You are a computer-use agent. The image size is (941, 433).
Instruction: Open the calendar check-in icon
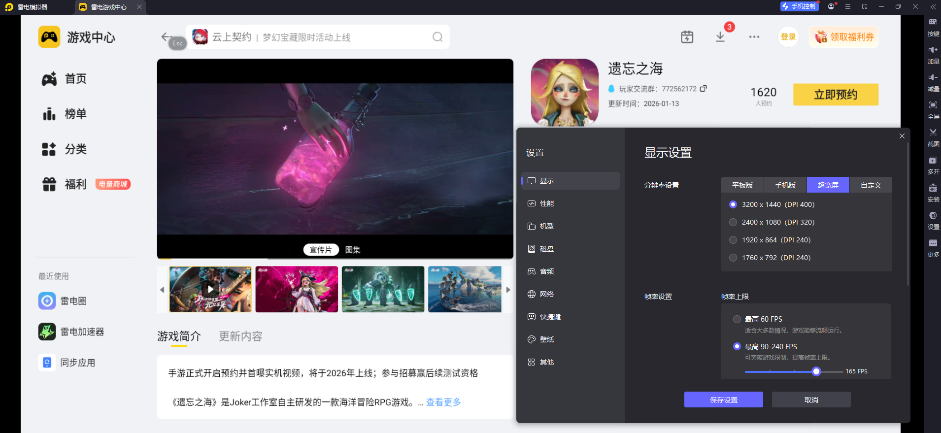tap(687, 37)
